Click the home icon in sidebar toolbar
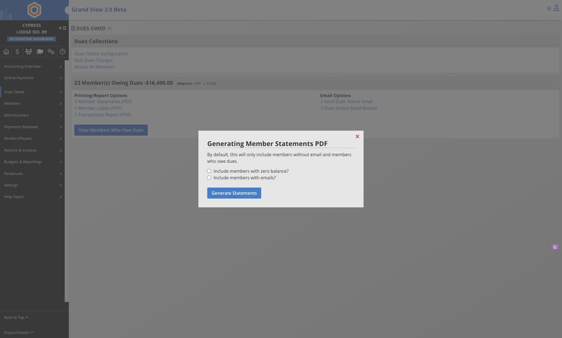 [x=6, y=52]
